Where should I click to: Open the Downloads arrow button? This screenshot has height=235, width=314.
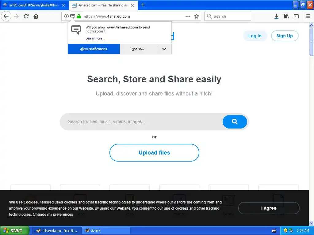pos(276,16)
